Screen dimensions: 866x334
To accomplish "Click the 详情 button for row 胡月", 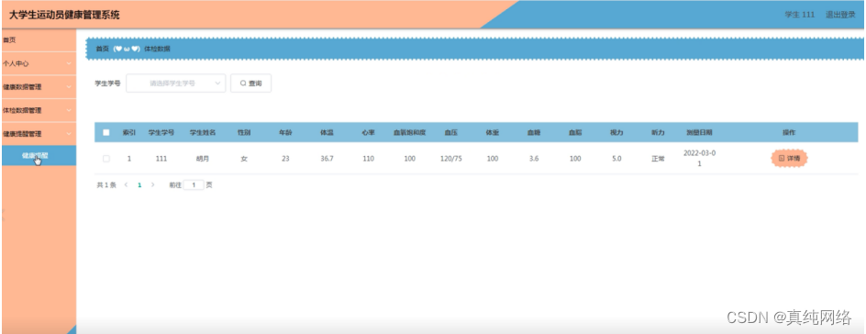I will (789, 159).
